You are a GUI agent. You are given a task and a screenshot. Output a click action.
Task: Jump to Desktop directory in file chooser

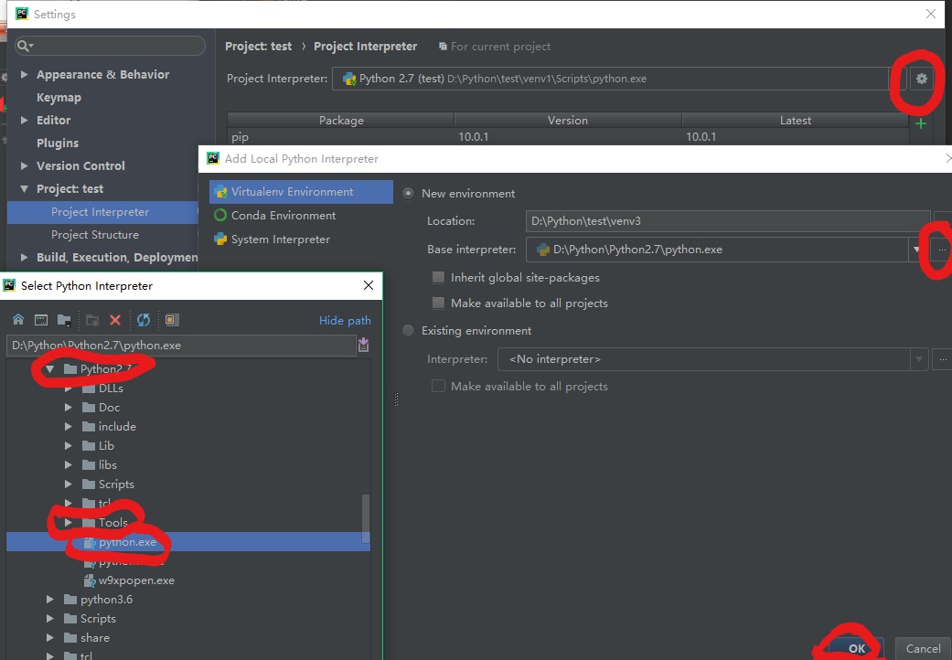[x=41, y=320]
